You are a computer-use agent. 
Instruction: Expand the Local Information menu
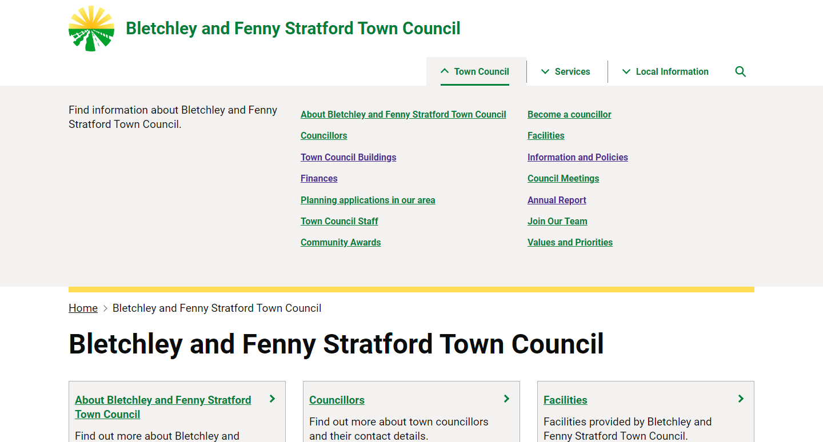pos(665,71)
